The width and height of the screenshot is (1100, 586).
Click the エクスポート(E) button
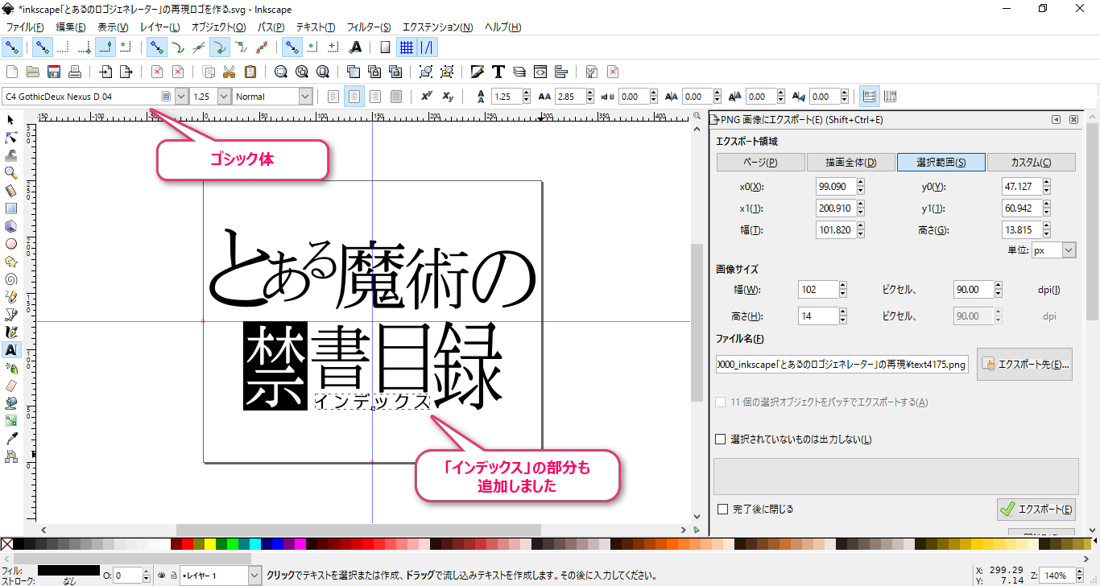[x=1036, y=509]
